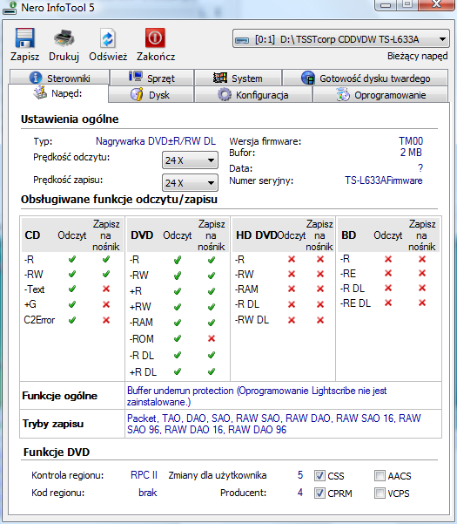Viewport: 457px width, 524px height.
Task: Click the System Windows flag icon
Action: (220, 78)
